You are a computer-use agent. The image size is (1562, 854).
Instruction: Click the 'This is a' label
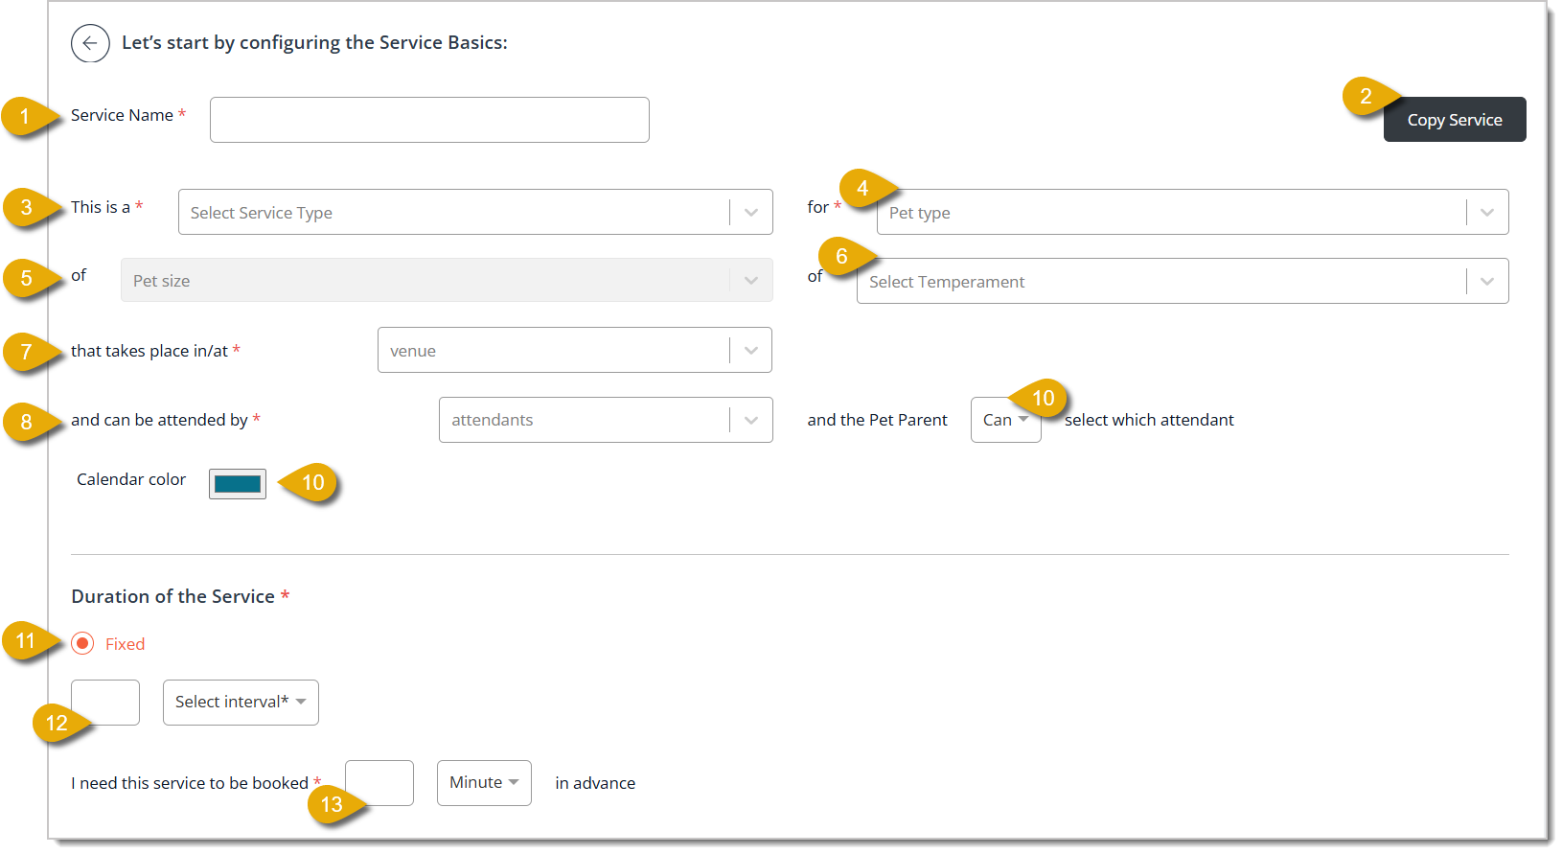tap(101, 207)
